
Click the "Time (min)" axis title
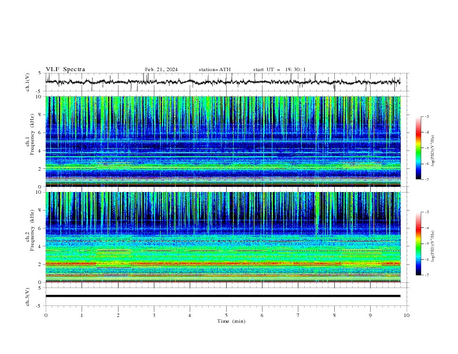point(231,321)
